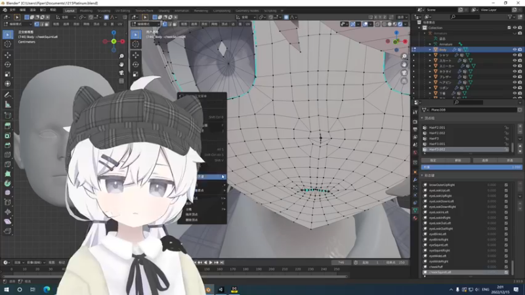Open the Windows Start menu
Viewport: 525px width, 295px height.
point(7,289)
